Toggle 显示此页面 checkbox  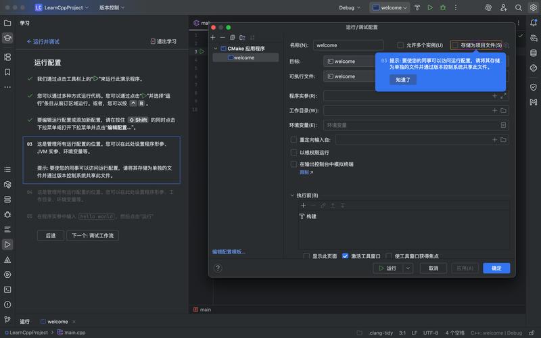coord(306,256)
